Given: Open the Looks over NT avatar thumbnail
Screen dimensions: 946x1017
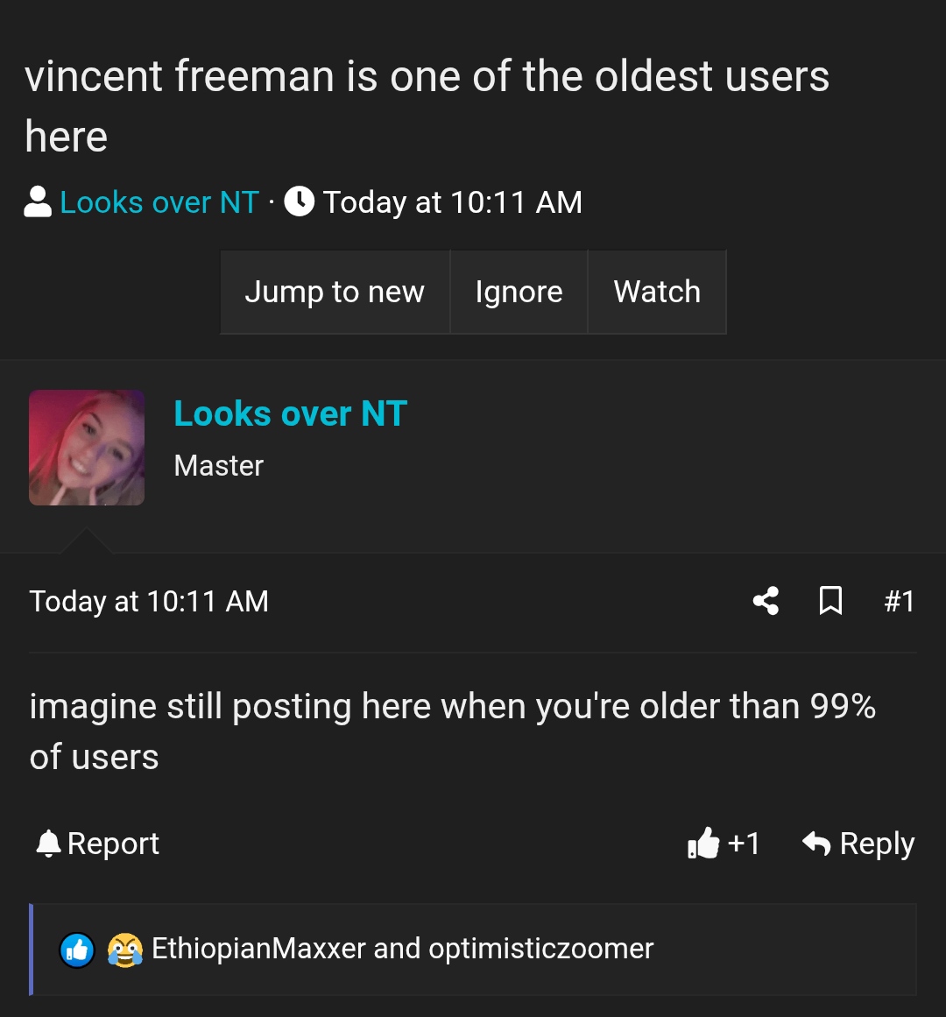Looking at the screenshot, I should tap(87, 448).
